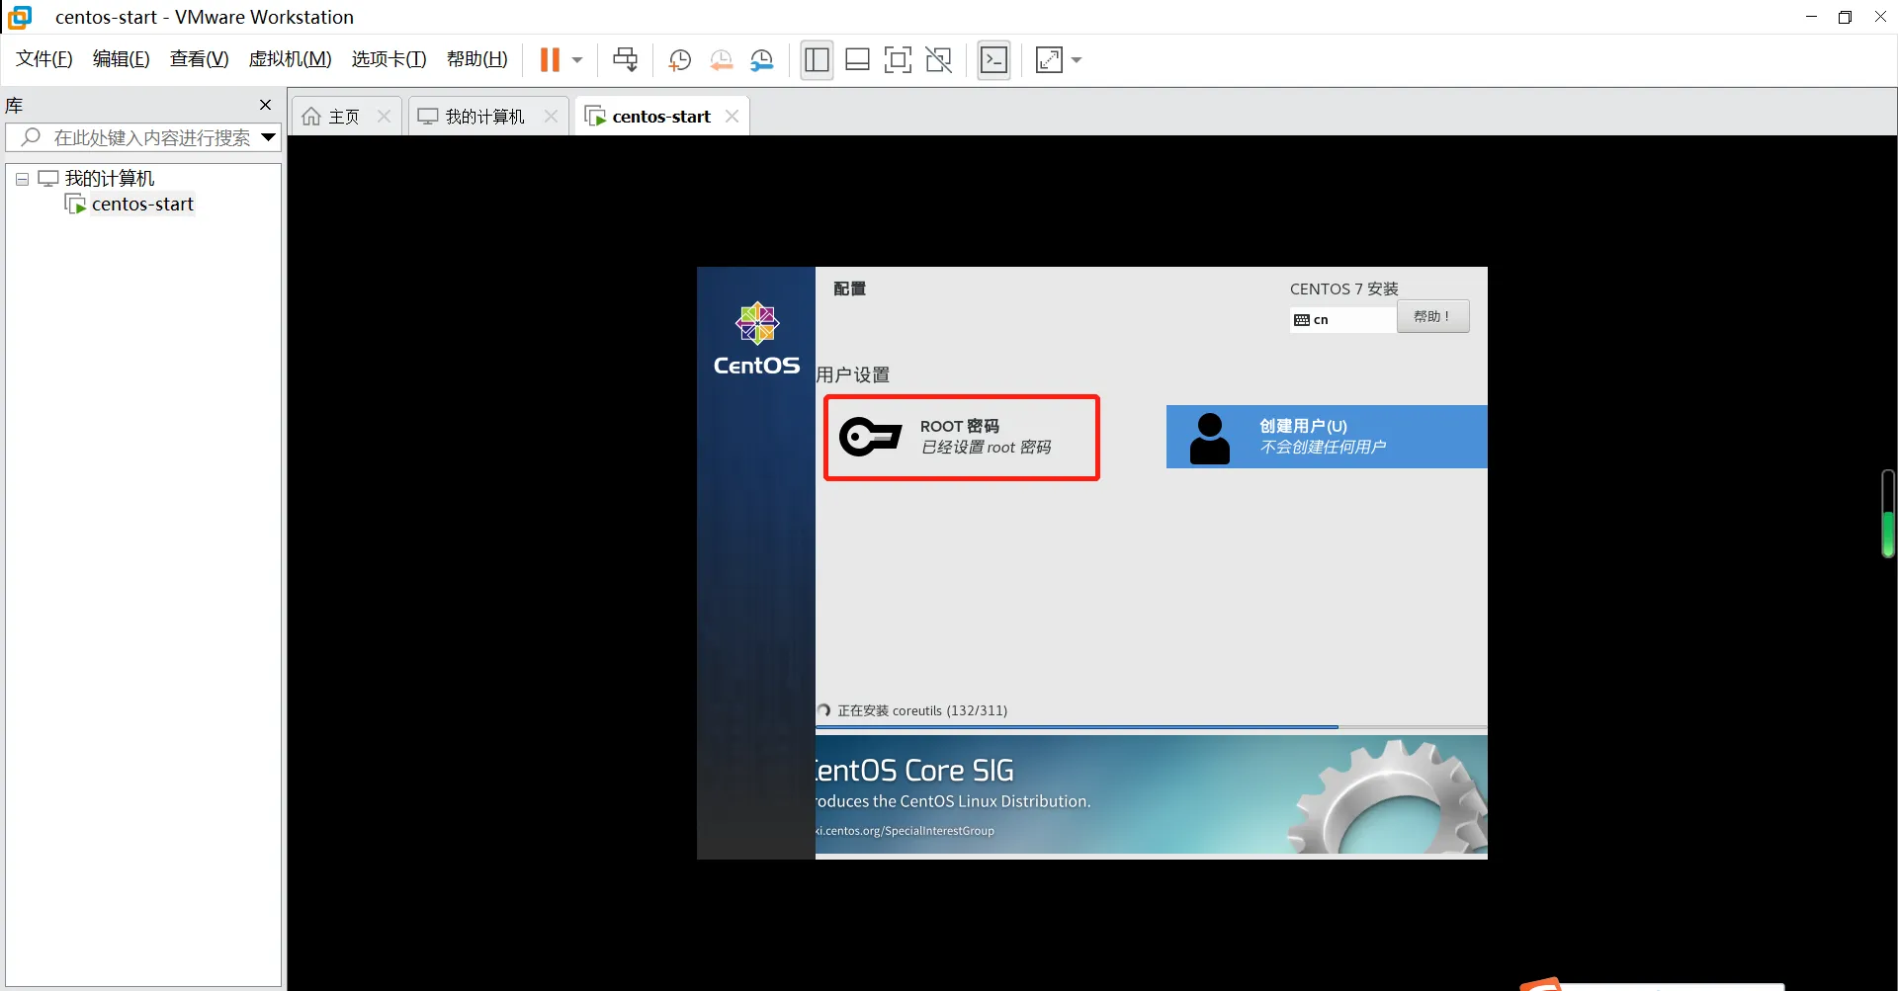This screenshot has height=991, width=1898.
Task: Click the 帮助！ button in installer
Action: point(1432,316)
